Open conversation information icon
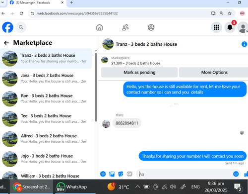248x194 pixels. 244,44
